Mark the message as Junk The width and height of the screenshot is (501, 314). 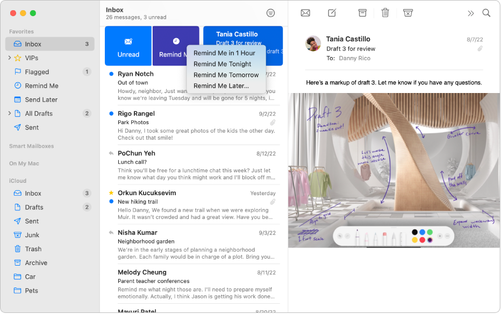click(407, 12)
